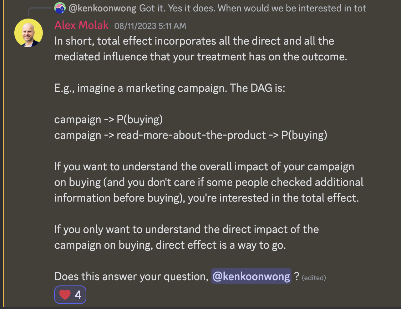This screenshot has height=309, width=401.
Task: Toggle the heart reaction with 4 votes
Action: pyautogui.click(x=70, y=295)
